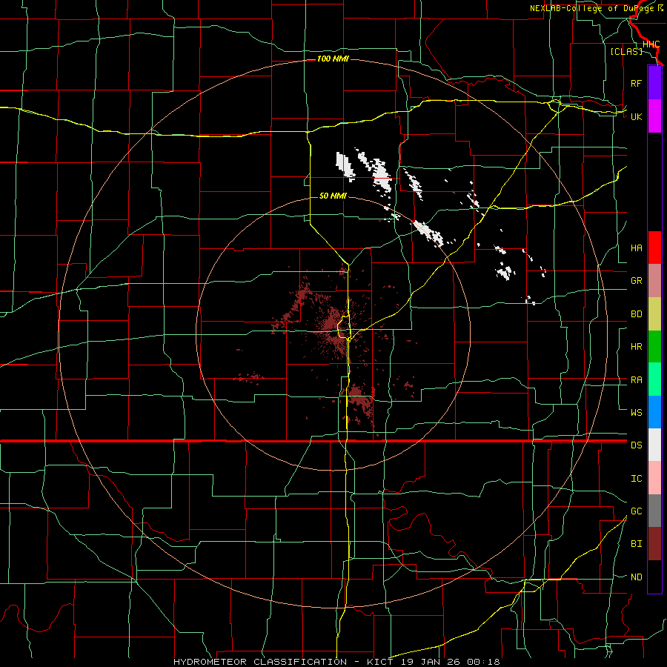
Task: Click the KICT station identifier
Action: point(381,662)
